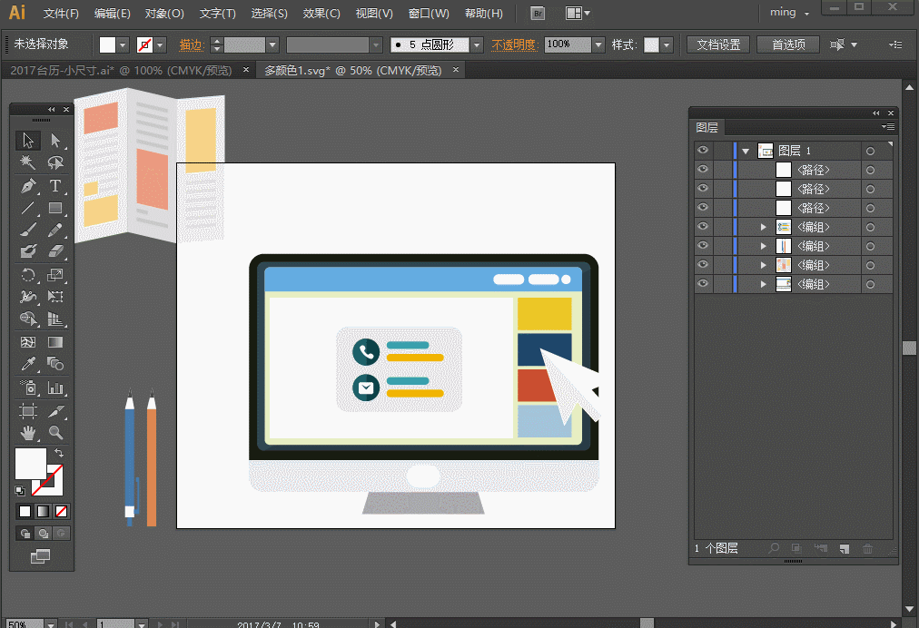The image size is (919, 628).
Task: Hide 图层 1 with its eye icon
Action: tap(703, 151)
